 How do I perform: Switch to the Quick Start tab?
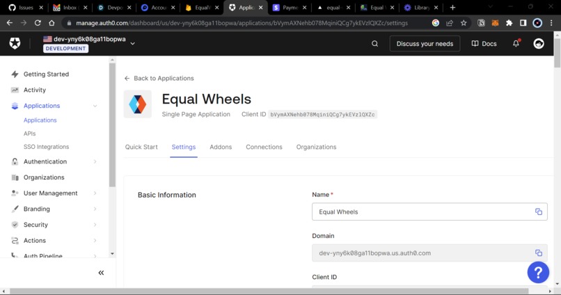pos(141,147)
